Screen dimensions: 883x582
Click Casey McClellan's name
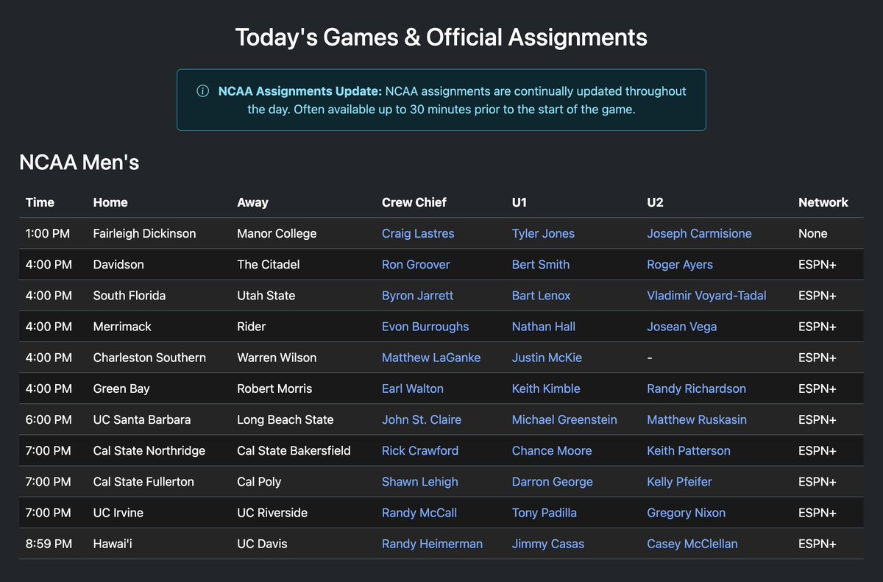pyautogui.click(x=692, y=544)
